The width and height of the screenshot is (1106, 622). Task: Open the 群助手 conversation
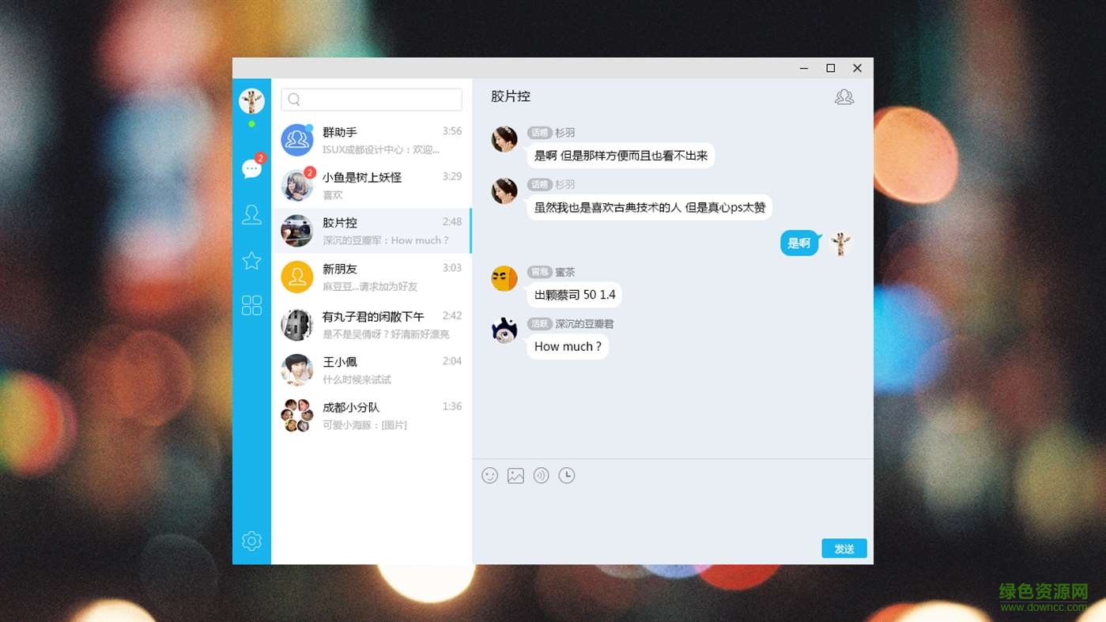click(372, 139)
